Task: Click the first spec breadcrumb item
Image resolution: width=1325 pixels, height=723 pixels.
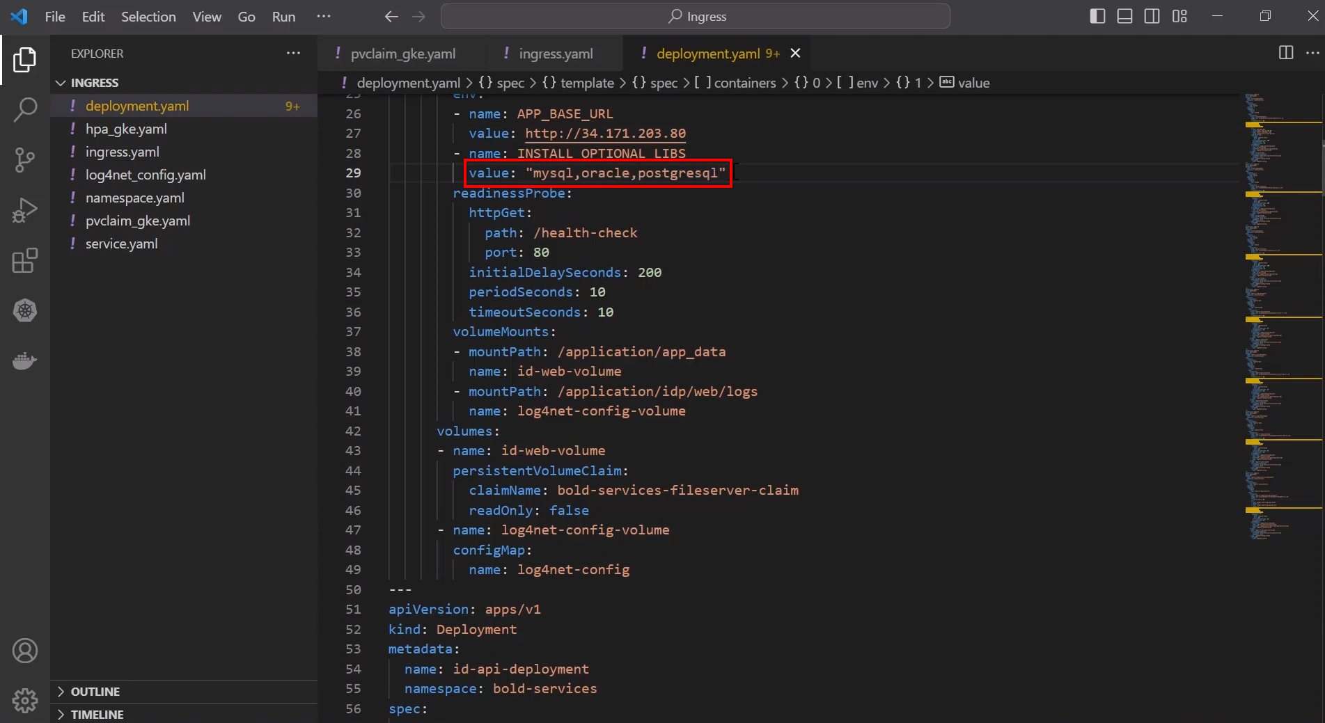Action: tap(501, 83)
